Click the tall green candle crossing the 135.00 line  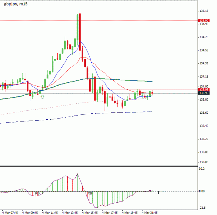tap(77, 27)
